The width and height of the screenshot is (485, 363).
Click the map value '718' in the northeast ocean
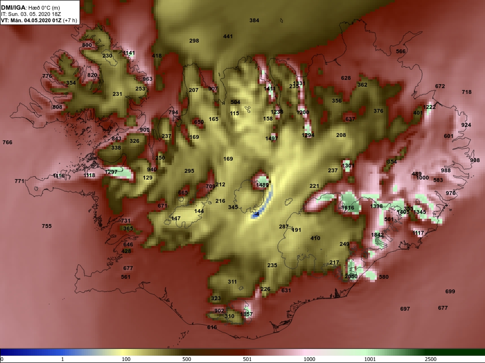point(467,92)
